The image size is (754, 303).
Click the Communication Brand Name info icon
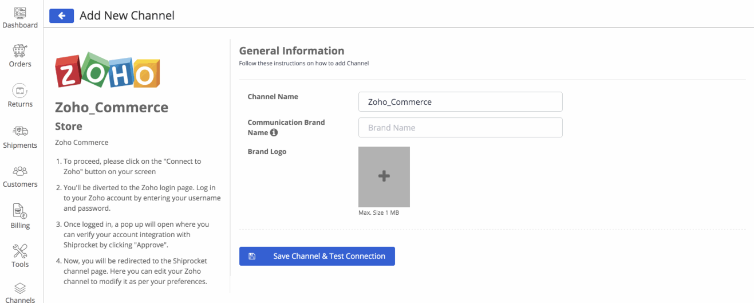click(274, 133)
